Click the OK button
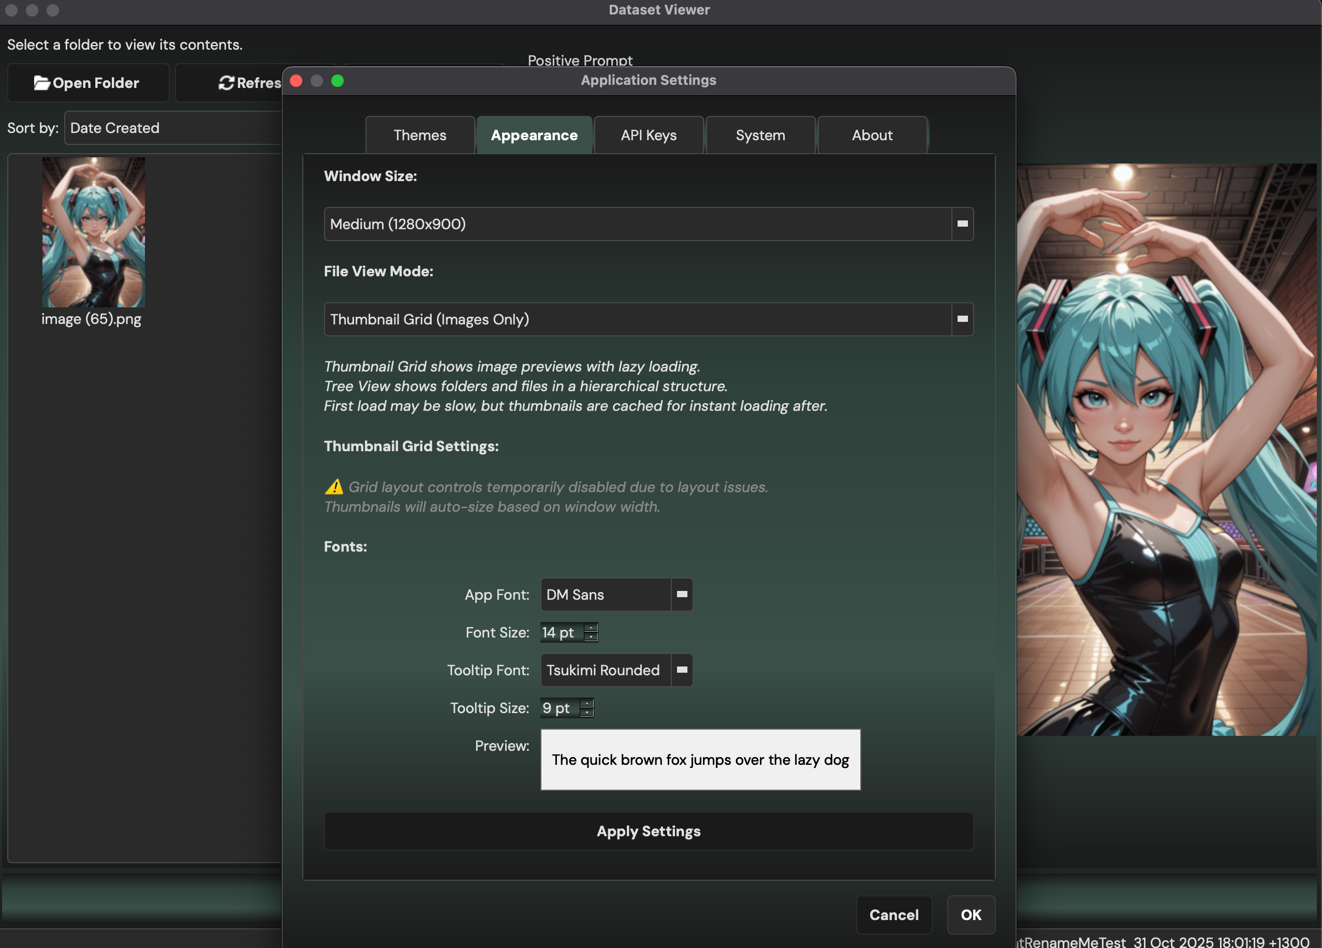This screenshot has height=948, width=1322. click(x=971, y=915)
